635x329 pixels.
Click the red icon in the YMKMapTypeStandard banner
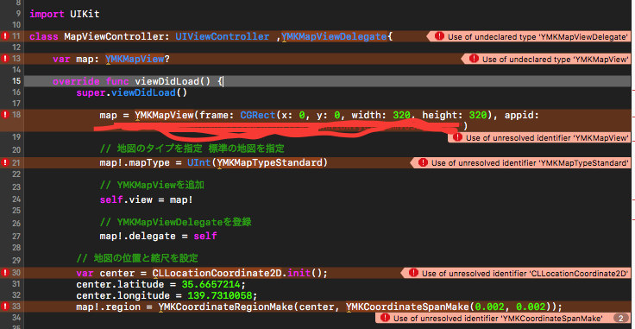point(424,163)
